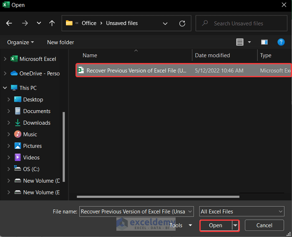The image size is (292, 237).
Task: Expand the New Volume (E drive node
Action: click(x=9, y=192)
